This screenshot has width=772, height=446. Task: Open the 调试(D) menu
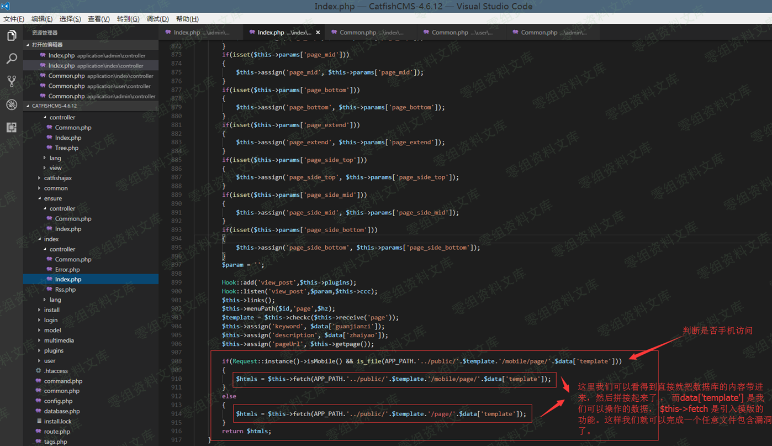157,19
